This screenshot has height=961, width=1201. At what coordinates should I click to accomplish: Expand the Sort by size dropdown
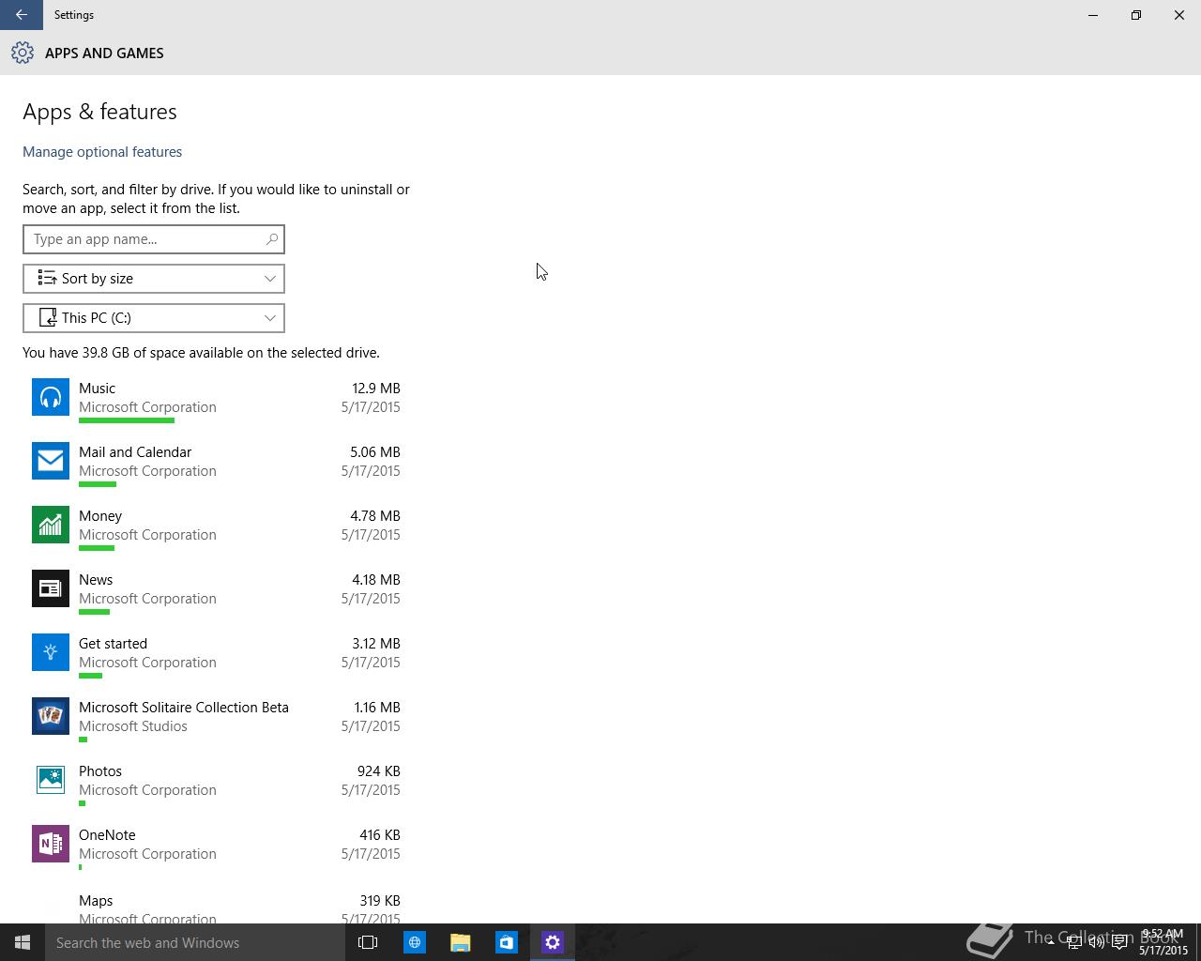[154, 279]
